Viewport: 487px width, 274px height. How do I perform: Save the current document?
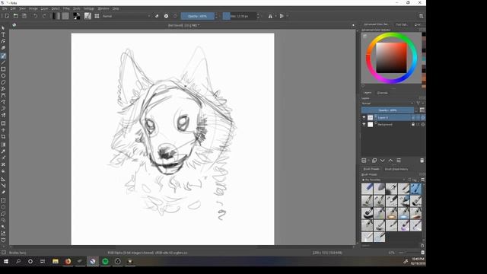tap(24, 16)
